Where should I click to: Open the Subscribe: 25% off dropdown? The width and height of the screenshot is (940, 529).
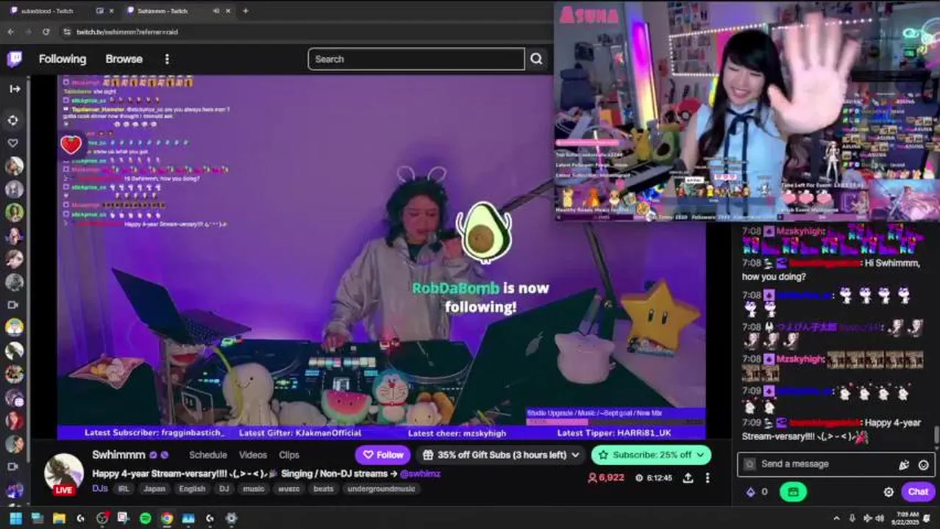[x=651, y=455]
